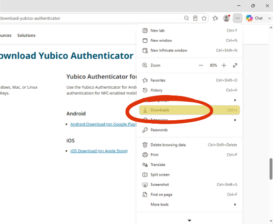Decrease zoom with the minus button
Image resolution: width=273 pixels, height=224 pixels.
point(201,65)
